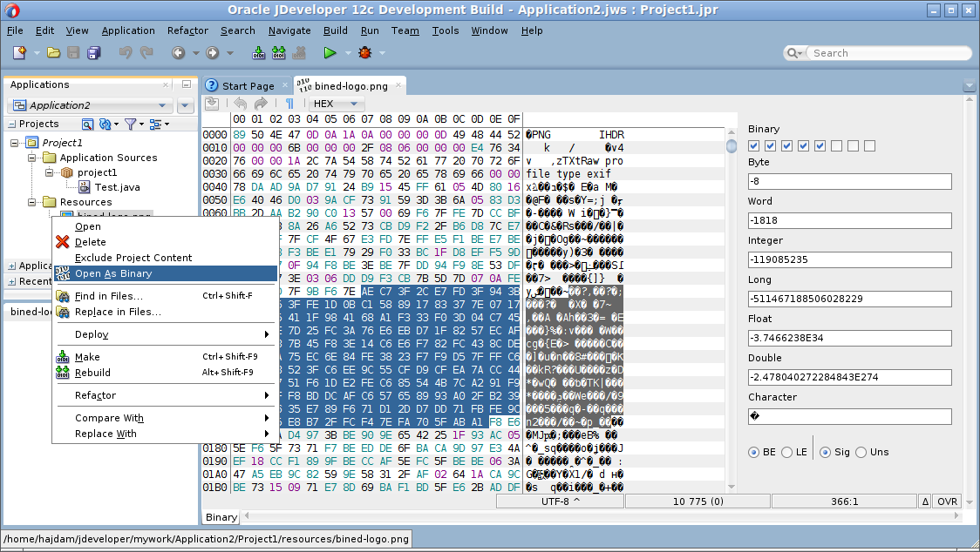This screenshot has width=980, height=552.
Task: Toggle the sixth Binary bit checkbox
Action: click(836, 145)
